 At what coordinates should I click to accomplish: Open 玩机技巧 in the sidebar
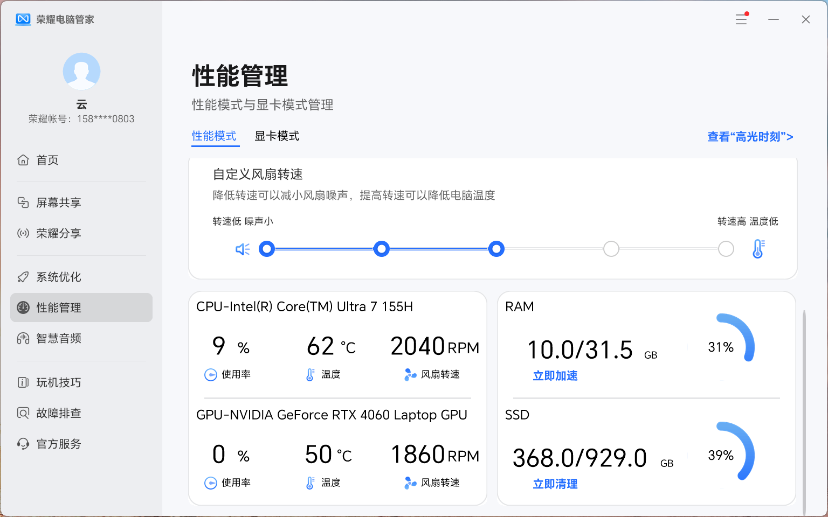pos(81,382)
